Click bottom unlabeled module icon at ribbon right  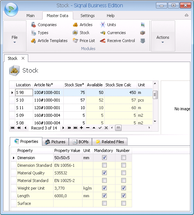click(x=143, y=41)
